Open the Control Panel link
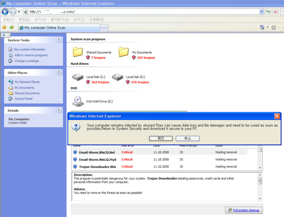 (x=24, y=99)
